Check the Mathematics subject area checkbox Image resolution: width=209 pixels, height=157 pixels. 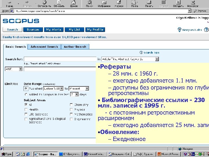71,114
